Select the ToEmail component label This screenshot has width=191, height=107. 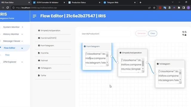point(44,60)
